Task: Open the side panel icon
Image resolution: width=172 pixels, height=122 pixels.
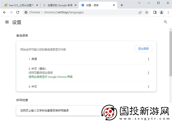Action: (x=155, y=12)
